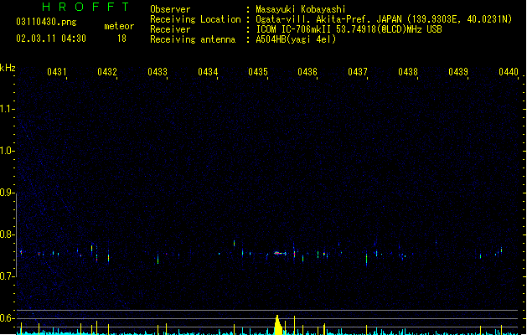Click the 0439 time marker

[458, 72]
